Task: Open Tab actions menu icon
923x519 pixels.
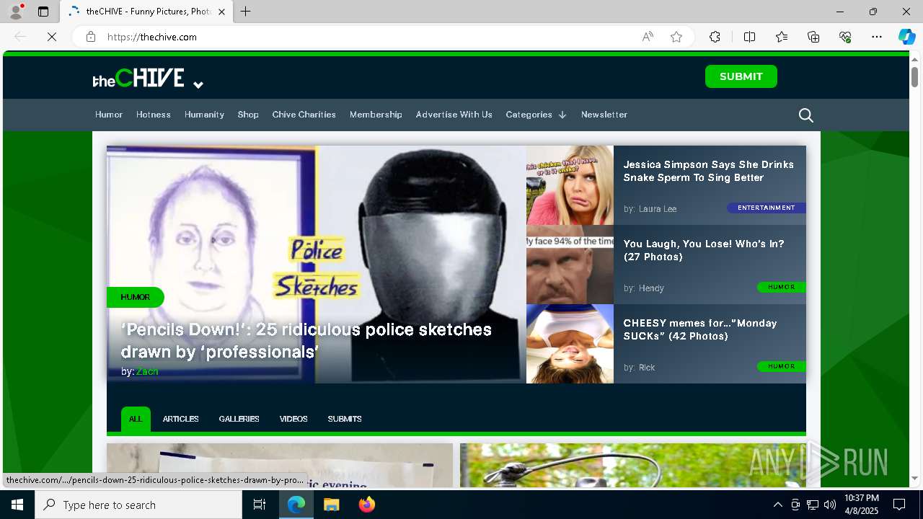Action: coord(43,12)
